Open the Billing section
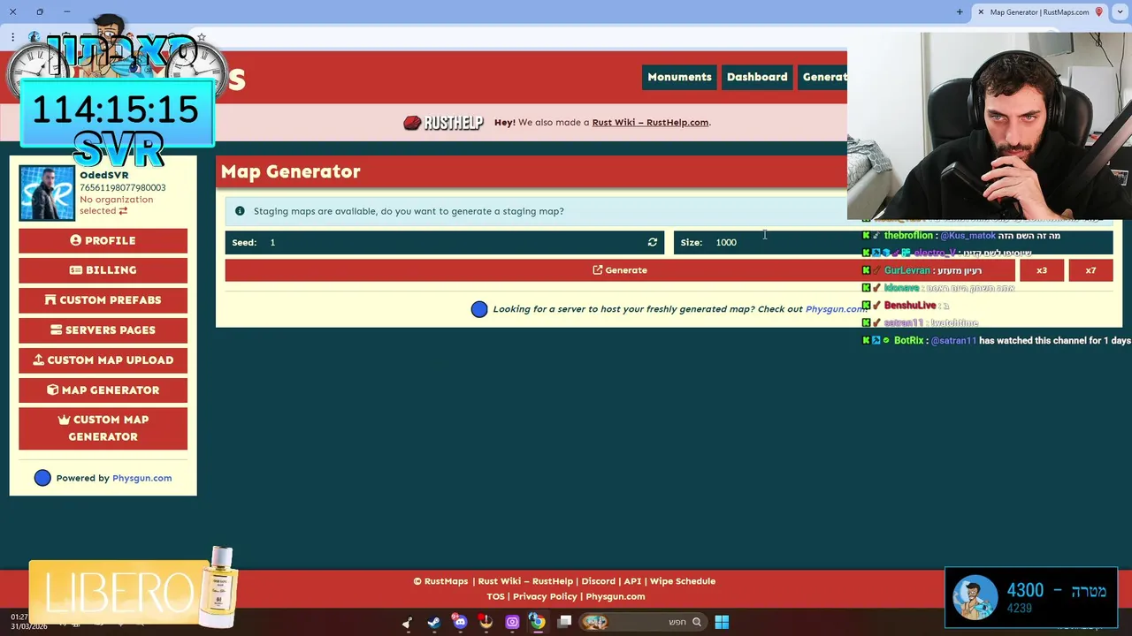 103,270
